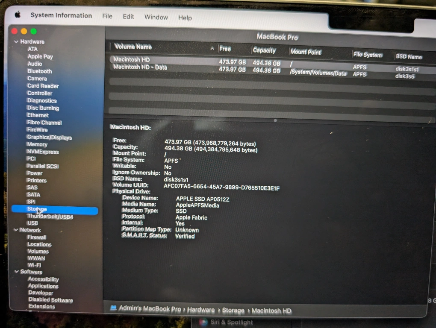Select Storage in the sidebar
Image resolution: width=436 pixels, height=328 pixels.
[x=55, y=210]
